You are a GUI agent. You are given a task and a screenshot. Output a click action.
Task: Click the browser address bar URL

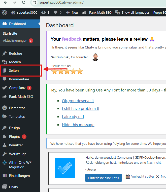pyautogui.click(x=61, y=2)
